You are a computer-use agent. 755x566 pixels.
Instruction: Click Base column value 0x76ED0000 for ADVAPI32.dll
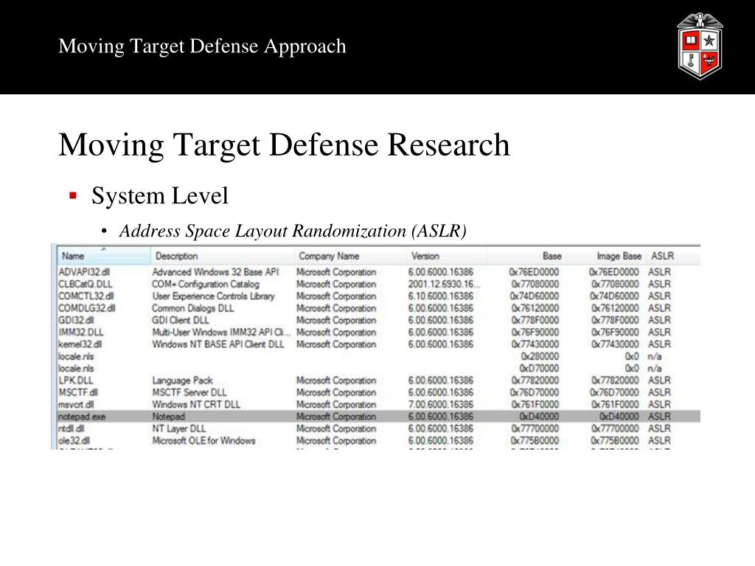pyautogui.click(x=534, y=272)
